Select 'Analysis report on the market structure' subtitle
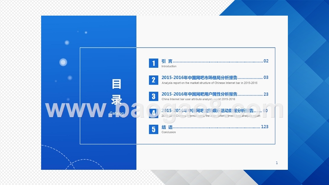Image resolution: width=329 pixels, height=185 pixels. pyautogui.click(x=209, y=83)
